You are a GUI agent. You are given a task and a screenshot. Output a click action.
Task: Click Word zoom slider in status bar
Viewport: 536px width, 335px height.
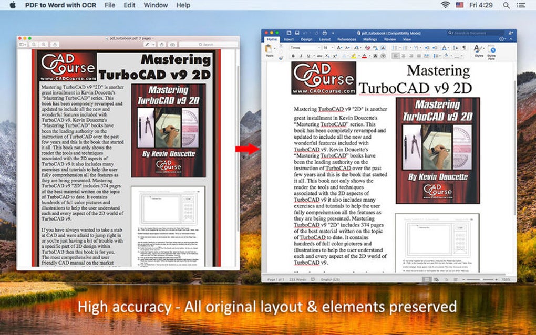(x=480, y=279)
